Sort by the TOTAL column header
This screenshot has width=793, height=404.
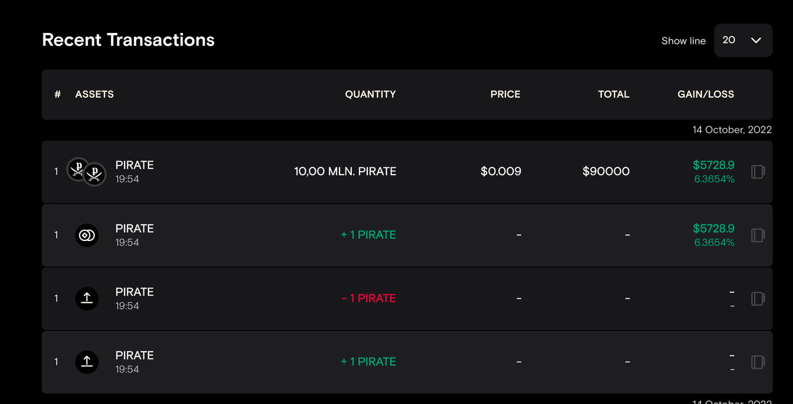tap(613, 94)
